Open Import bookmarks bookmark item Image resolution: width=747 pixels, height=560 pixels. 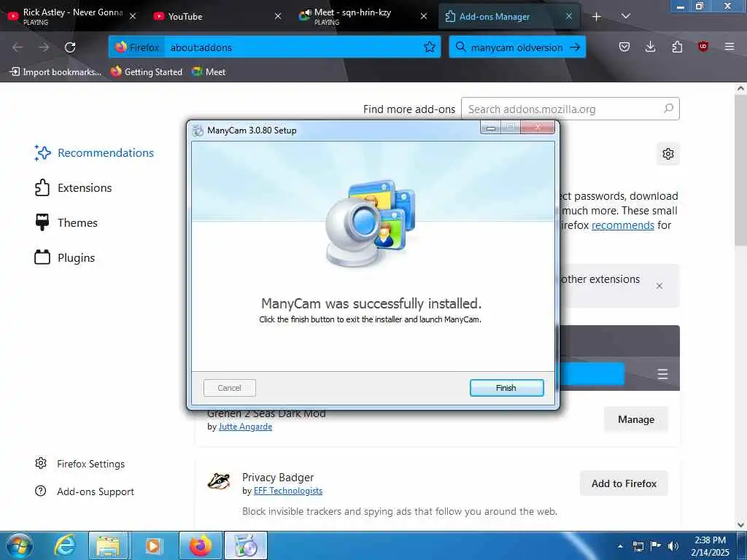click(x=55, y=72)
